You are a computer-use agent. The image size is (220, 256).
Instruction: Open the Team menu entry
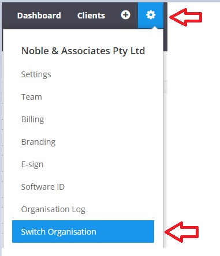pos(31,97)
